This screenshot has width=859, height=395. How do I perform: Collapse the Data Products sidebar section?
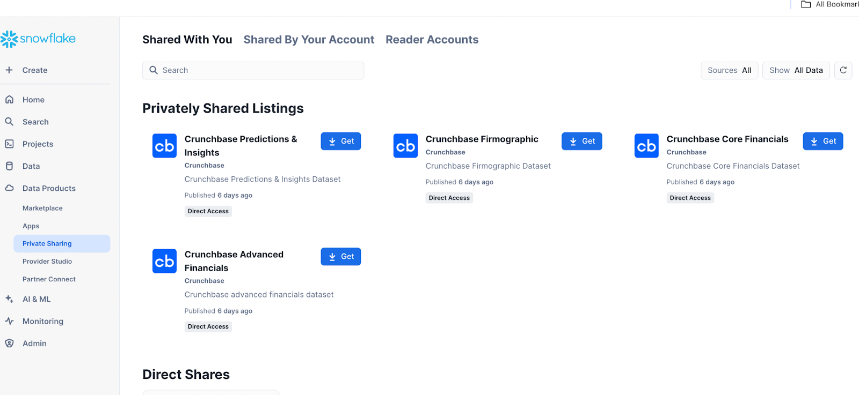pos(49,188)
